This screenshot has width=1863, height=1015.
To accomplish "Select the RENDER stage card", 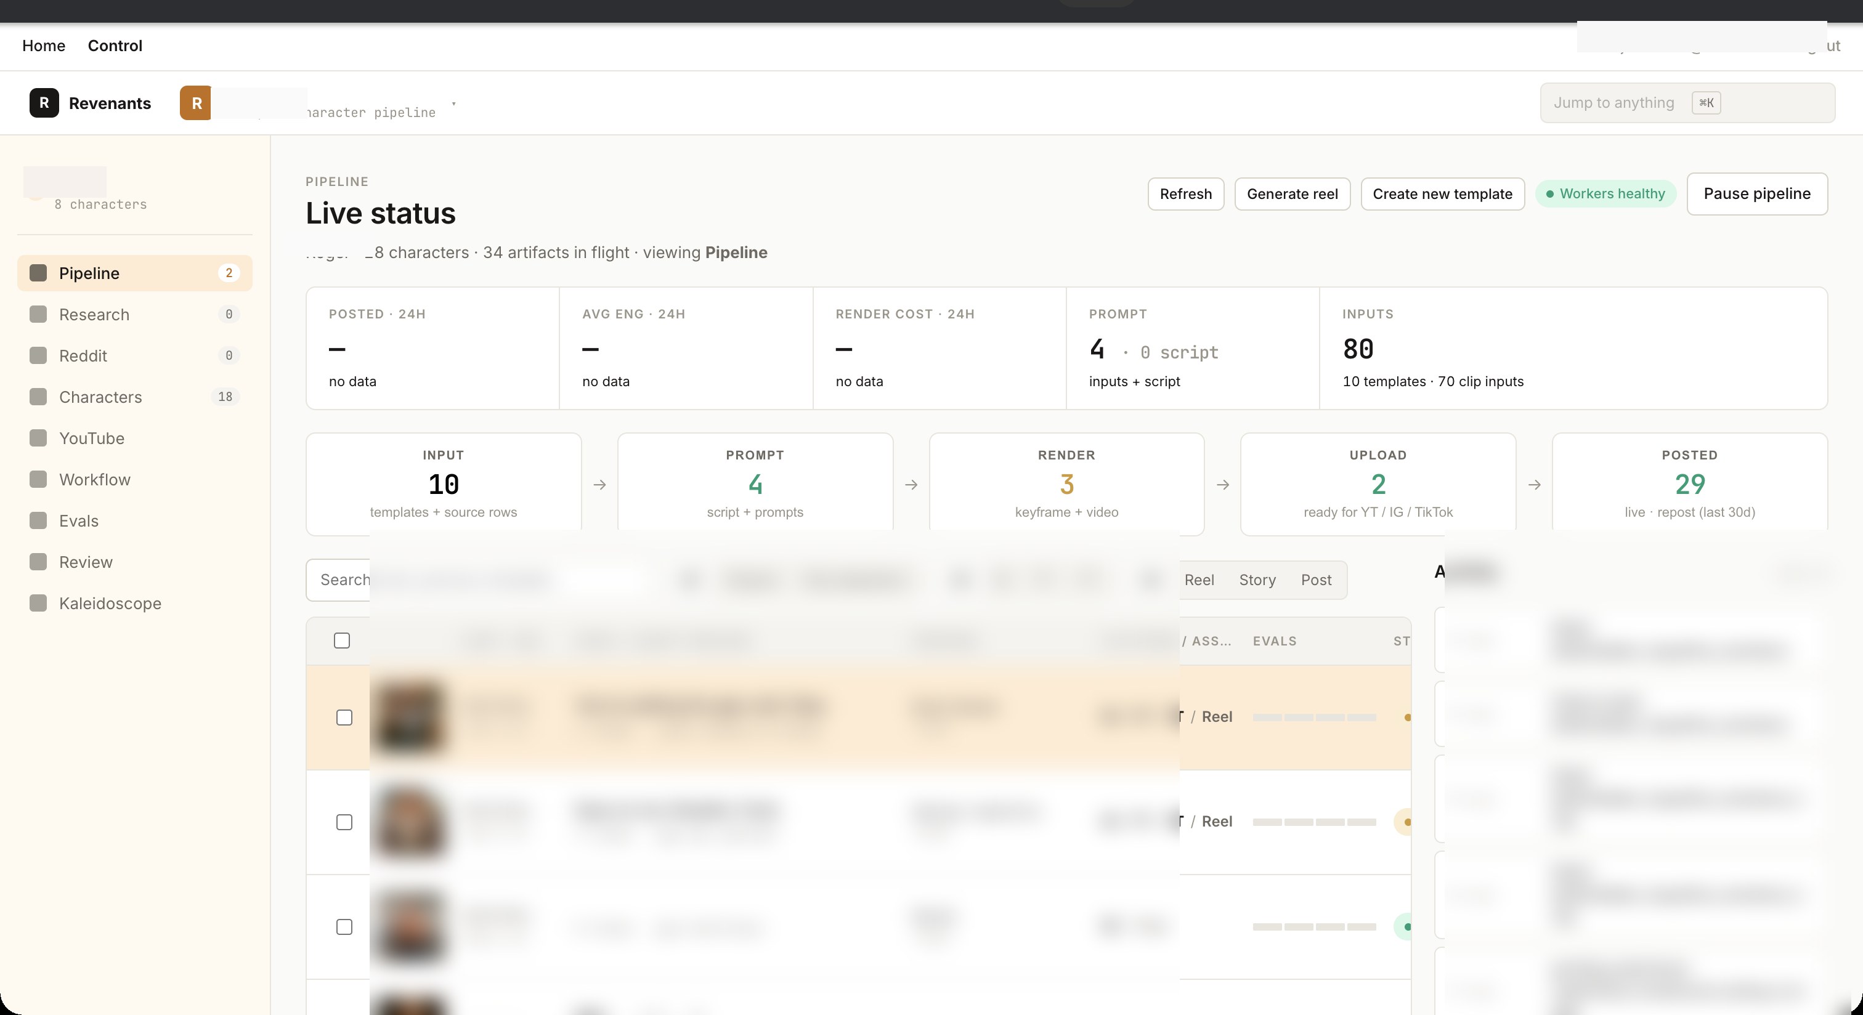I will pos(1066,483).
